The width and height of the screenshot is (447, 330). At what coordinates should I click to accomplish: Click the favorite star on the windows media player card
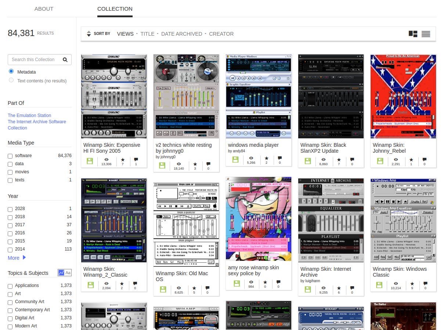click(266, 159)
